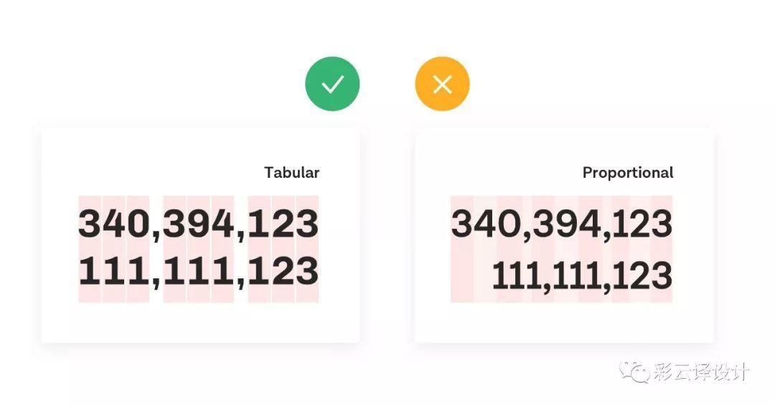The image size is (775, 406).
Task: Click the middle "111" in Tabular bottom row
Action: 198,273
